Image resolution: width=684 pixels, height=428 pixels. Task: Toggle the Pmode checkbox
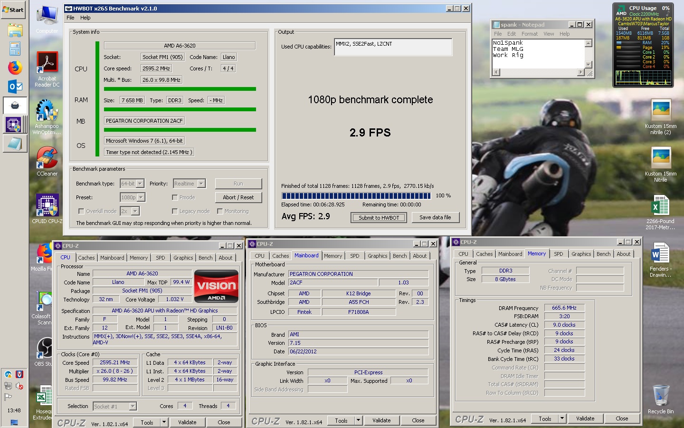point(175,197)
